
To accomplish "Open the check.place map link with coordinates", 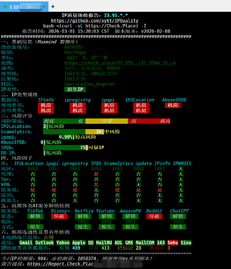I will [x=120, y=63].
